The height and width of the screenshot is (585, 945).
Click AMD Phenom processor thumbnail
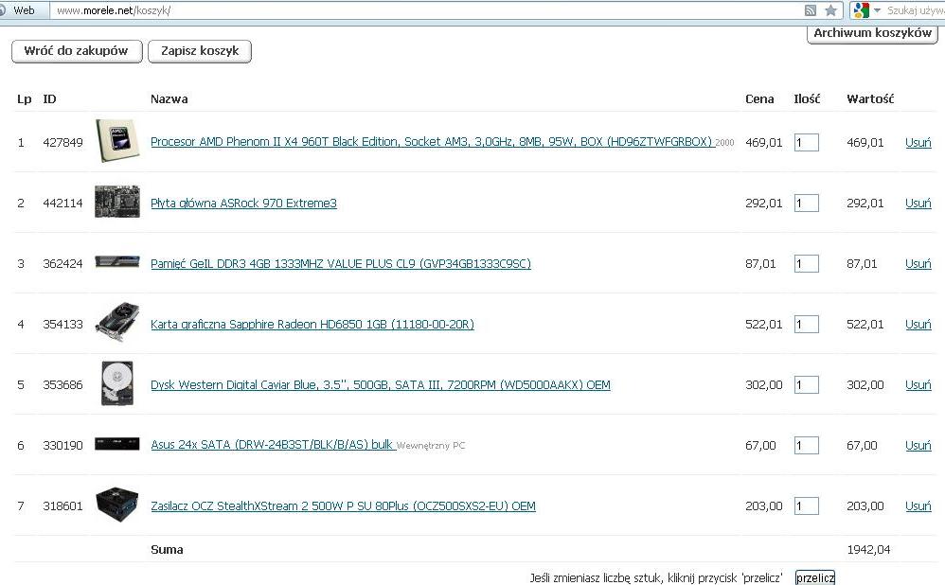click(x=117, y=141)
